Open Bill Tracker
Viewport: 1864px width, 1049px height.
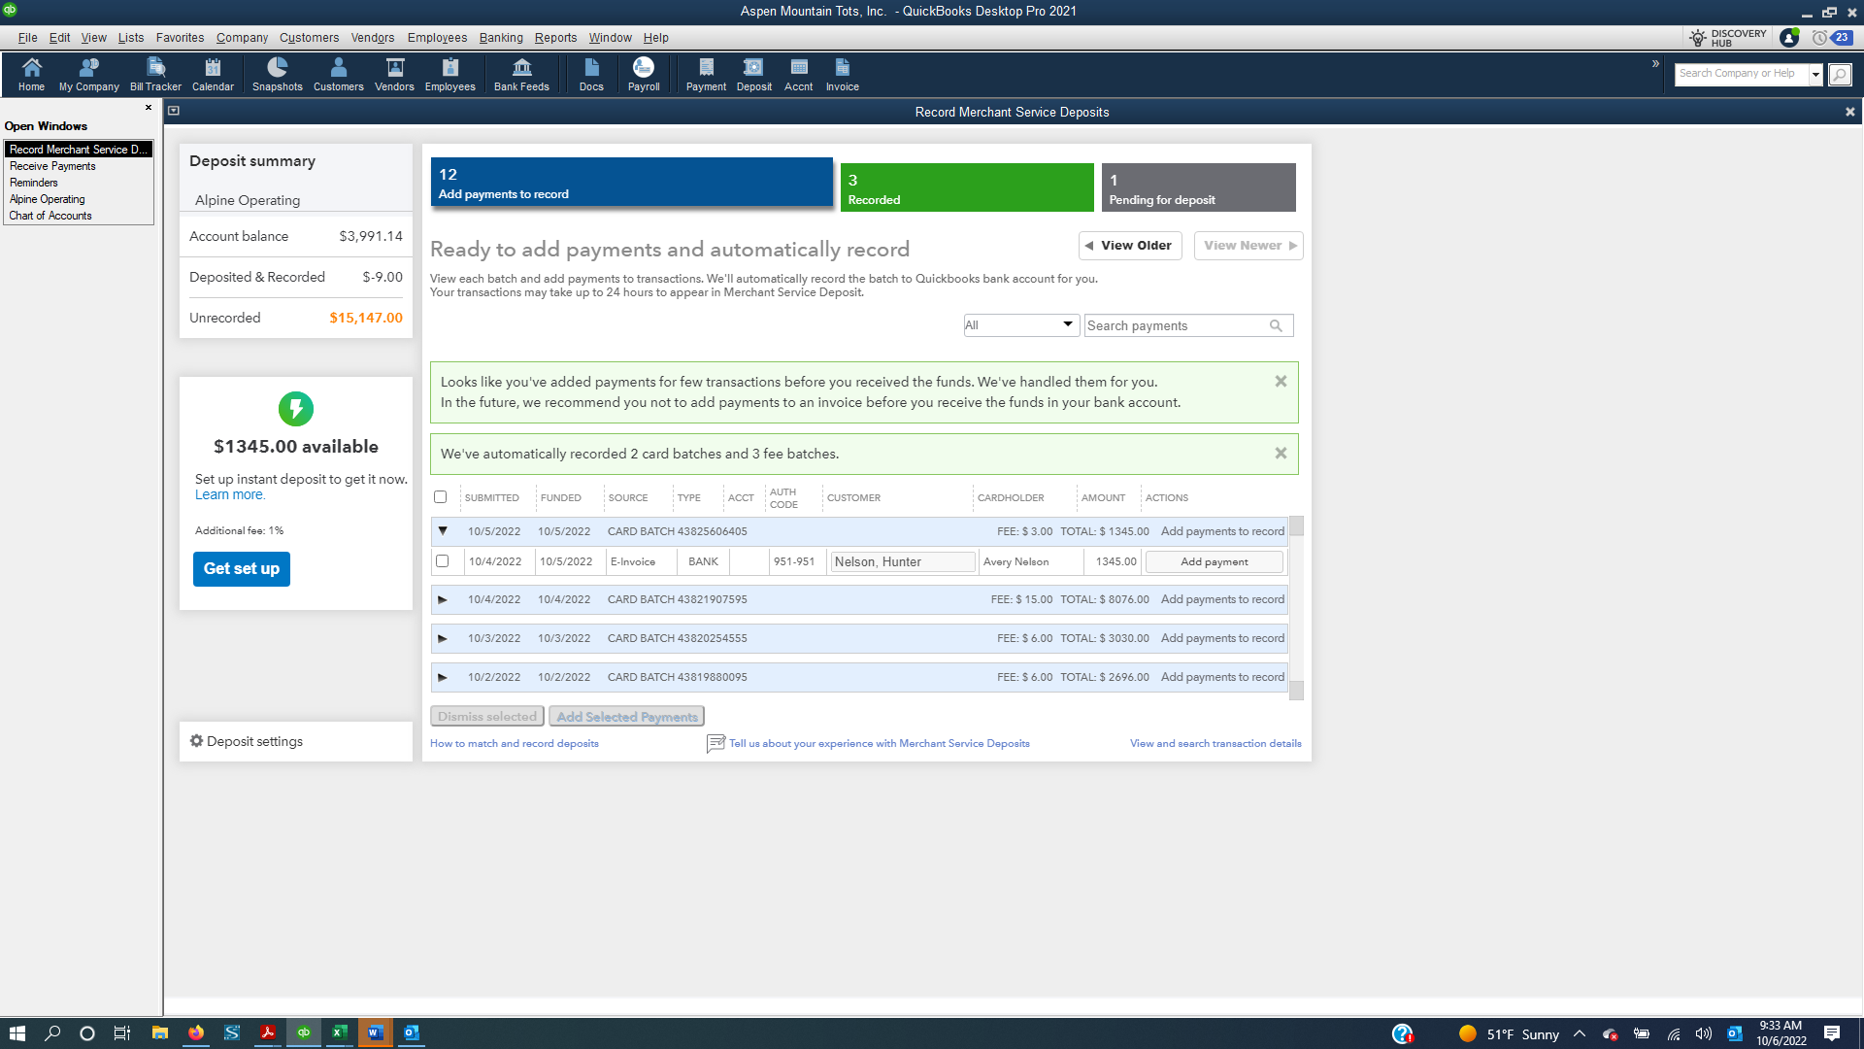(x=155, y=73)
